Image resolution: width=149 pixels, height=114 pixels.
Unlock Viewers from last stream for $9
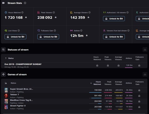click(114, 37)
